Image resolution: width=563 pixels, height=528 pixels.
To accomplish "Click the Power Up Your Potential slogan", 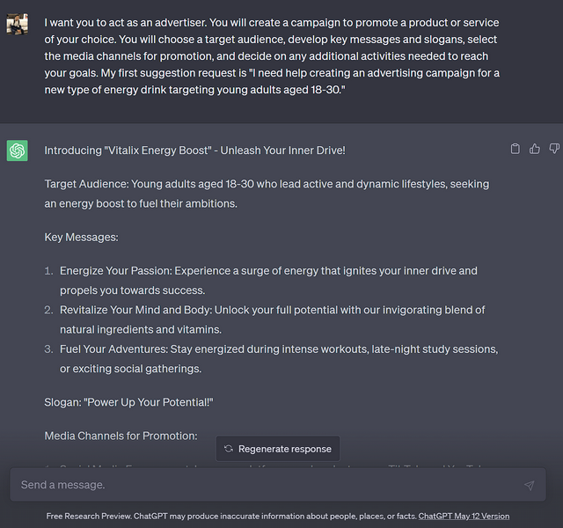I will pyautogui.click(x=129, y=402).
